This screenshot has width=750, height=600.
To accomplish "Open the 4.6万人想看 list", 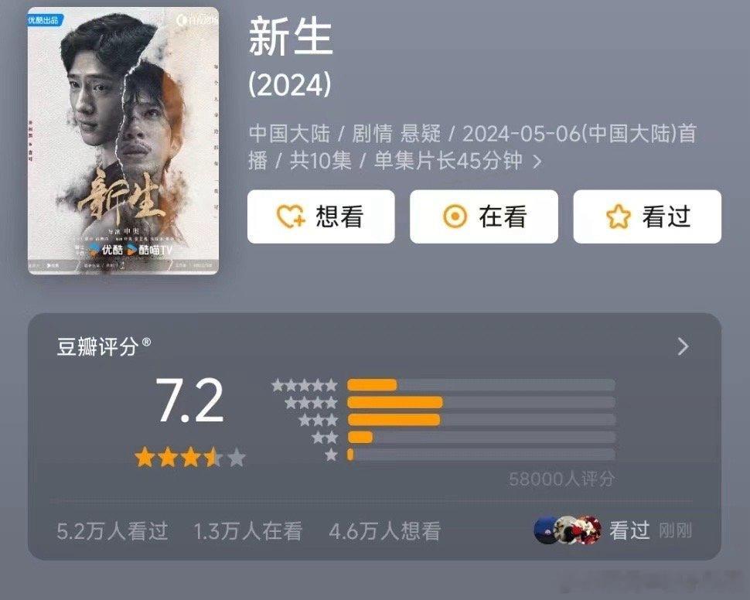I will [x=384, y=531].
